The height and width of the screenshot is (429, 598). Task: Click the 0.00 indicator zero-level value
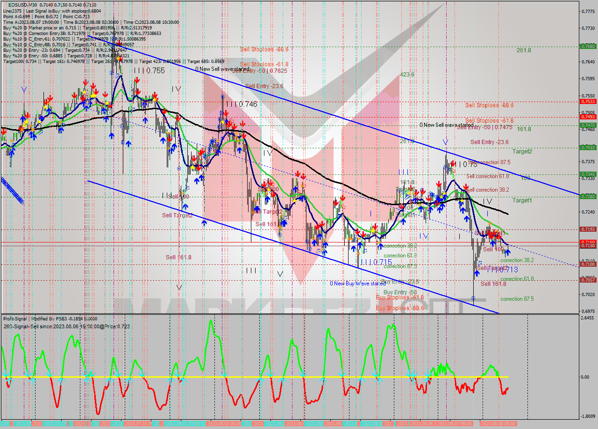[585, 377]
